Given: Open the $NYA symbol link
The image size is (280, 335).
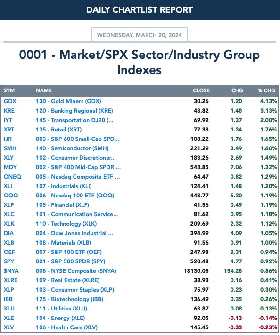Looking at the screenshot, I should tap(11, 271).
